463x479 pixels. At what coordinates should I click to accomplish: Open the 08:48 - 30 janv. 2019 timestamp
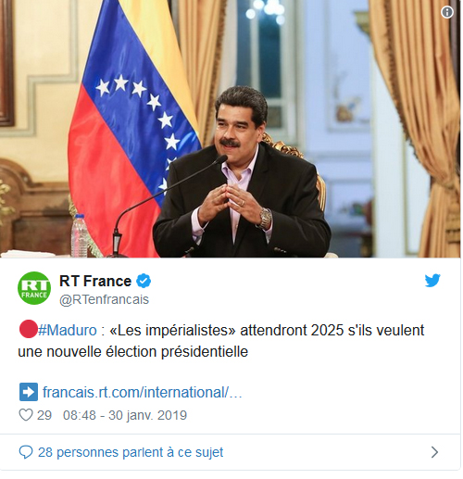[125, 415]
